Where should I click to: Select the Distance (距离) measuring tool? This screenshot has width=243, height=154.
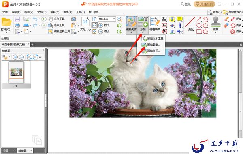pos(236,19)
